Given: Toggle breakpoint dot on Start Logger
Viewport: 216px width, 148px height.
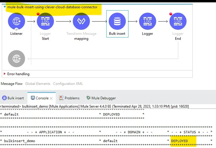Looking at the screenshot, I should click(38, 14).
